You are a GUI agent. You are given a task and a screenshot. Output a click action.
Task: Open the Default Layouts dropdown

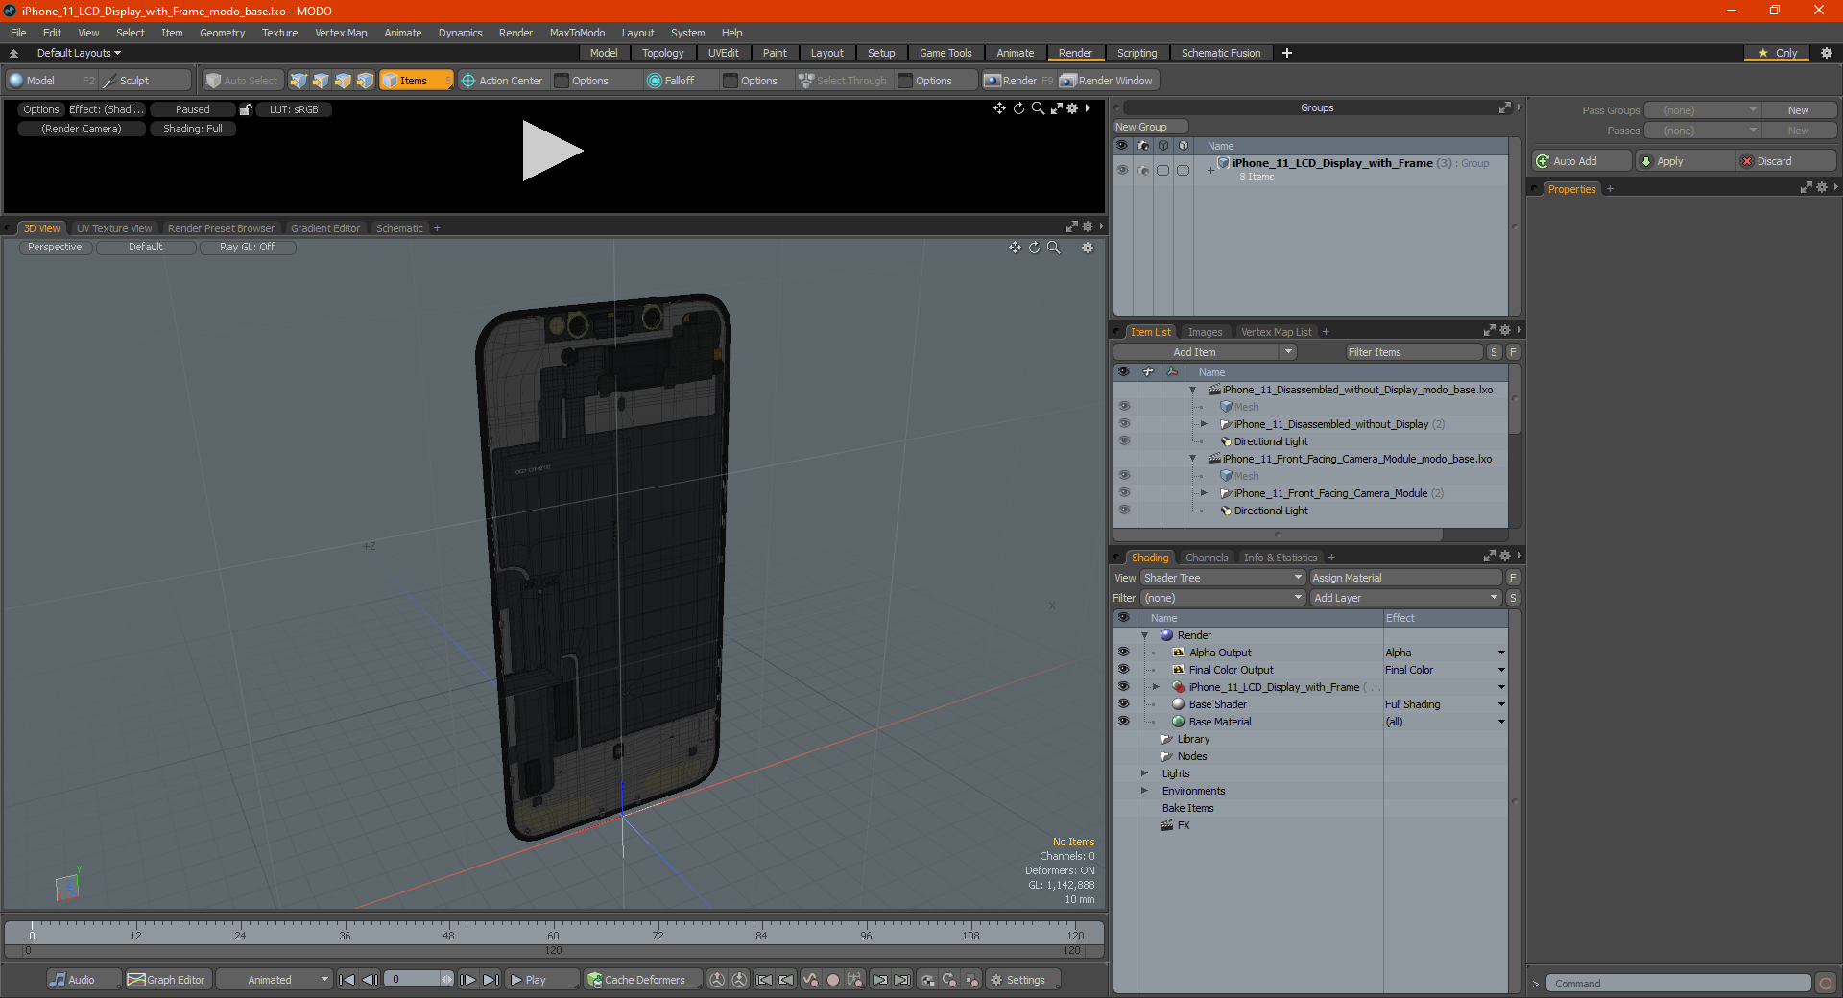pyautogui.click(x=79, y=53)
